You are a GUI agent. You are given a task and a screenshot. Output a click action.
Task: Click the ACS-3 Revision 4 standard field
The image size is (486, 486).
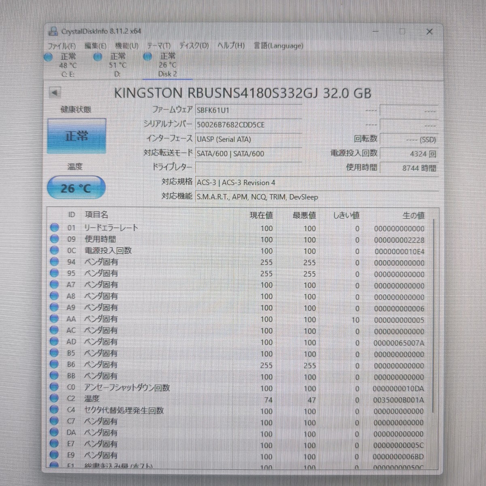[x=317, y=182]
